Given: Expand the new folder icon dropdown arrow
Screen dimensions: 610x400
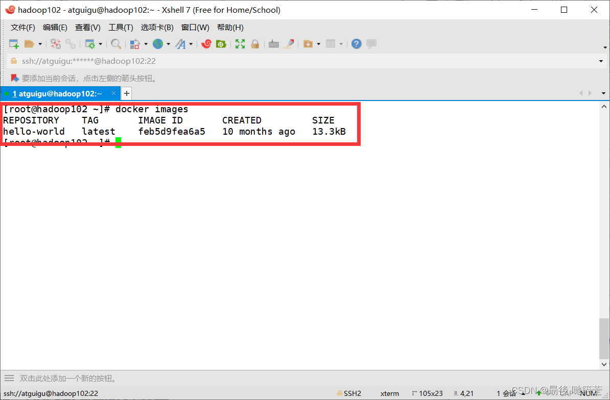Looking at the screenshot, I should pyautogui.click(x=319, y=44).
